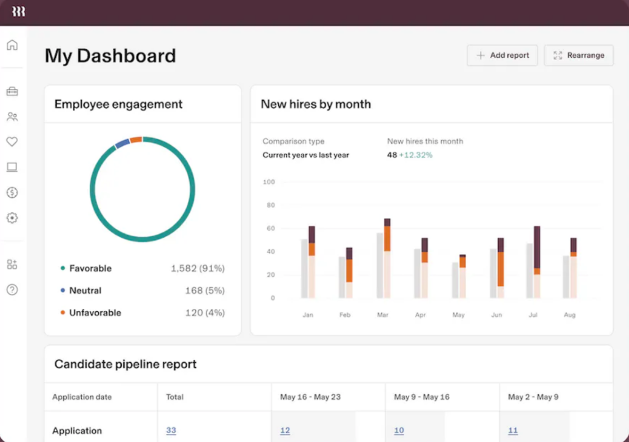Click the Rearrange button
Screen dimensions: 629x442
point(578,55)
